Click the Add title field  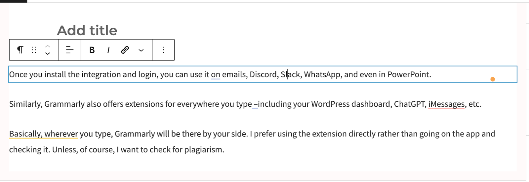pyautogui.click(x=87, y=31)
